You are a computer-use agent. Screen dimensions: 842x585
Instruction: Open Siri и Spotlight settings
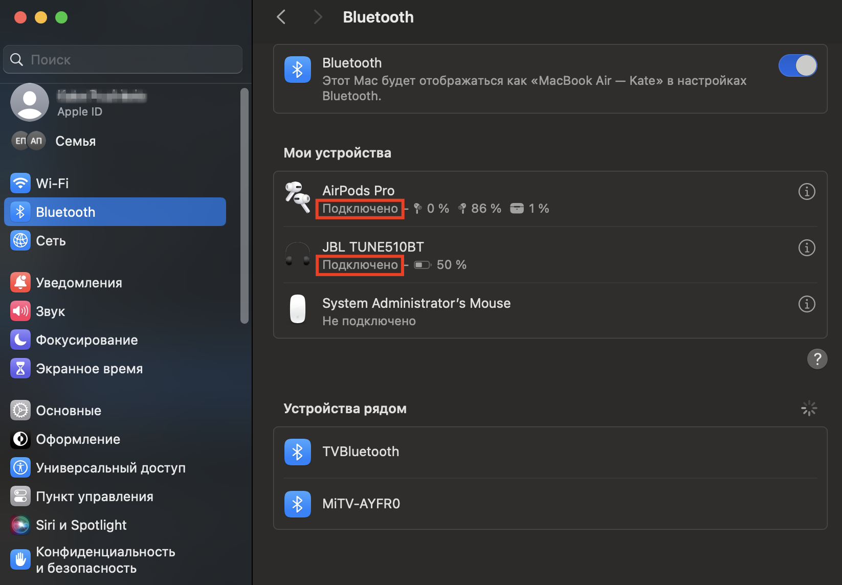click(115, 525)
